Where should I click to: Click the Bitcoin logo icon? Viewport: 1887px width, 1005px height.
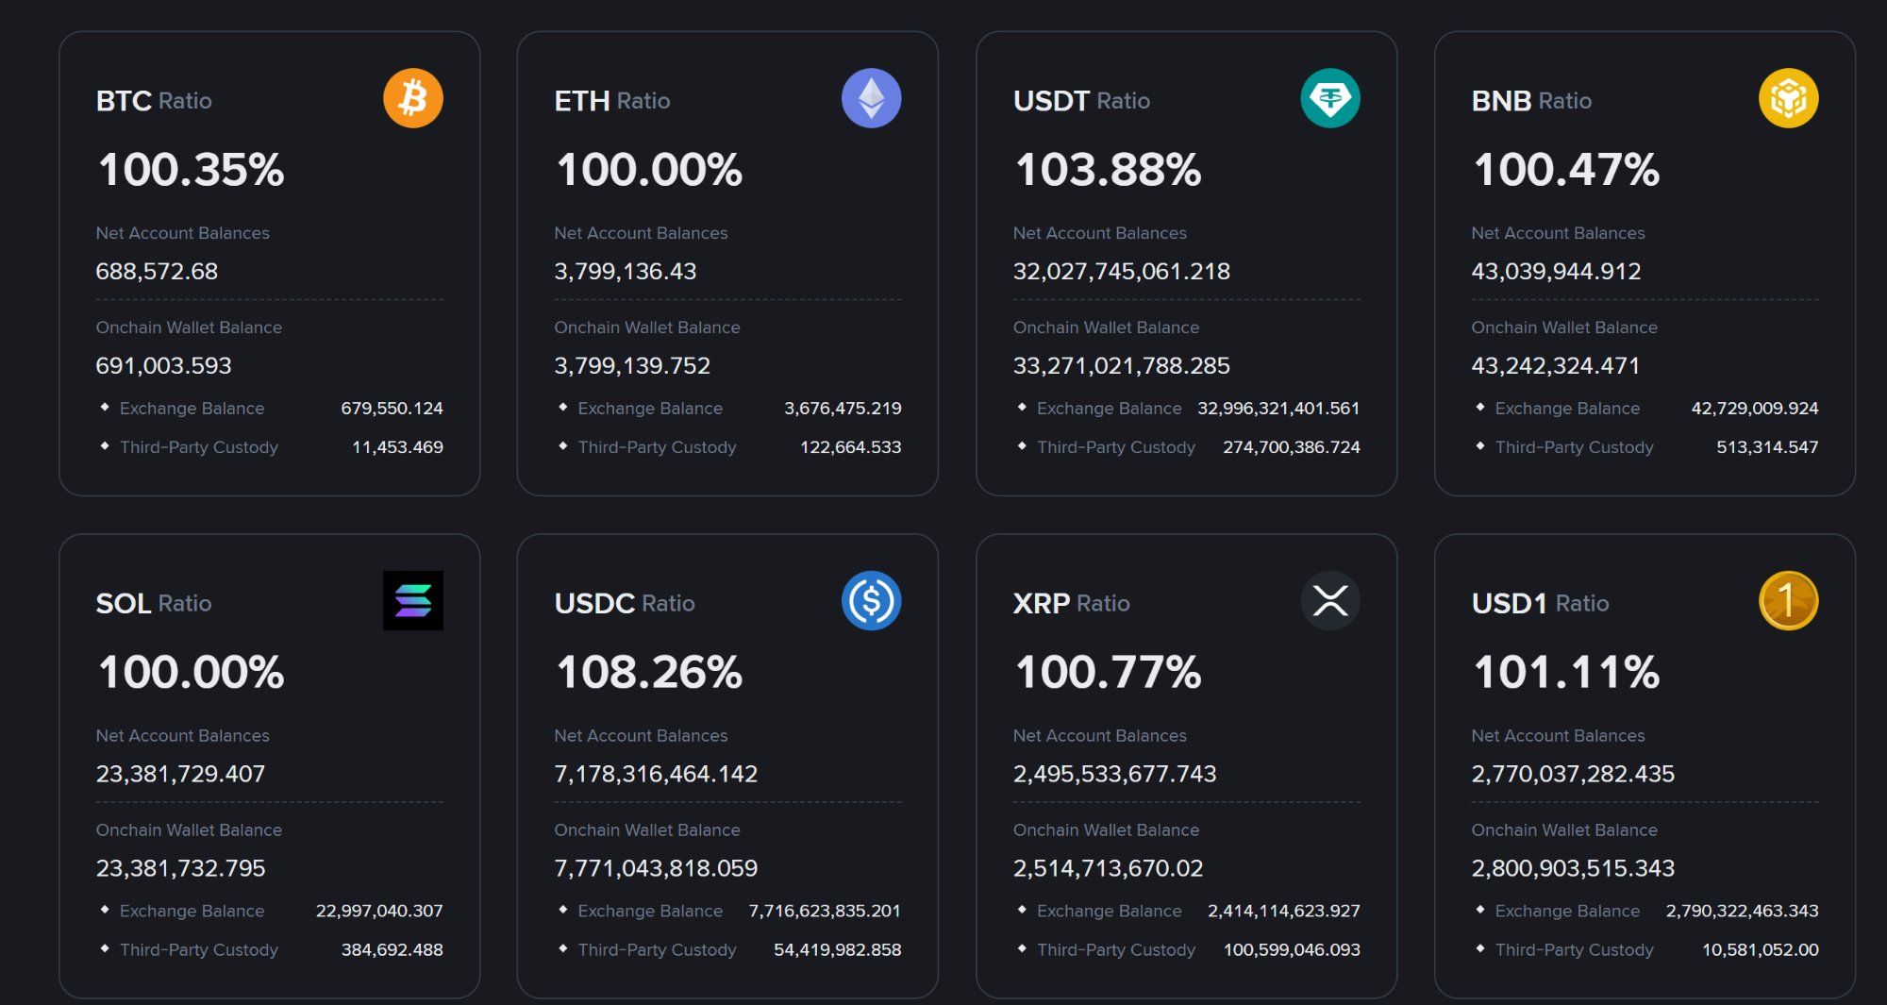click(413, 98)
